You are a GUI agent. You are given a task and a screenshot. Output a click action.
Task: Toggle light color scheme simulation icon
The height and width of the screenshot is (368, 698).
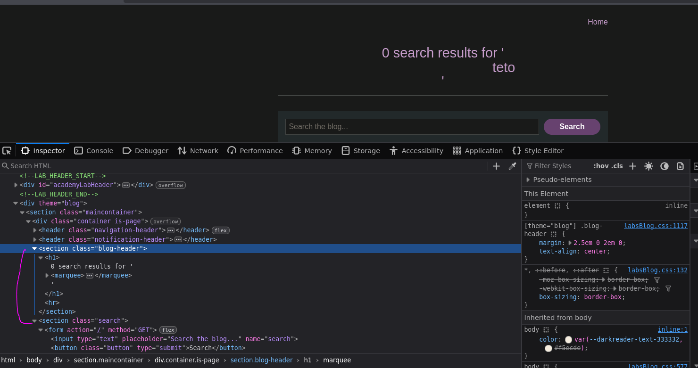[x=649, y=166]
